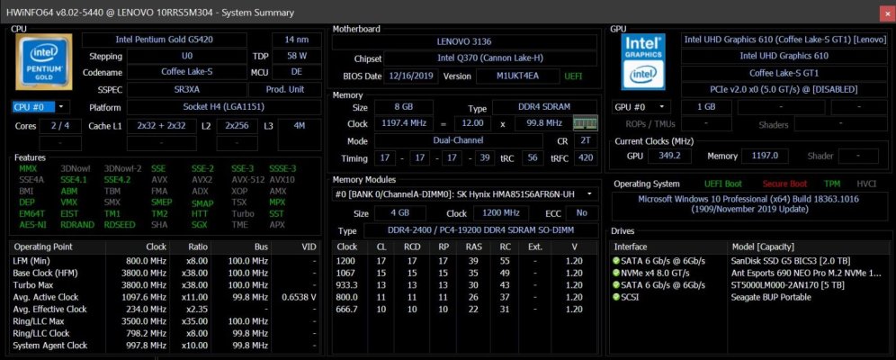
Task: Click the Intel Q370 chipset field
Action: click(x=489, y=58)
